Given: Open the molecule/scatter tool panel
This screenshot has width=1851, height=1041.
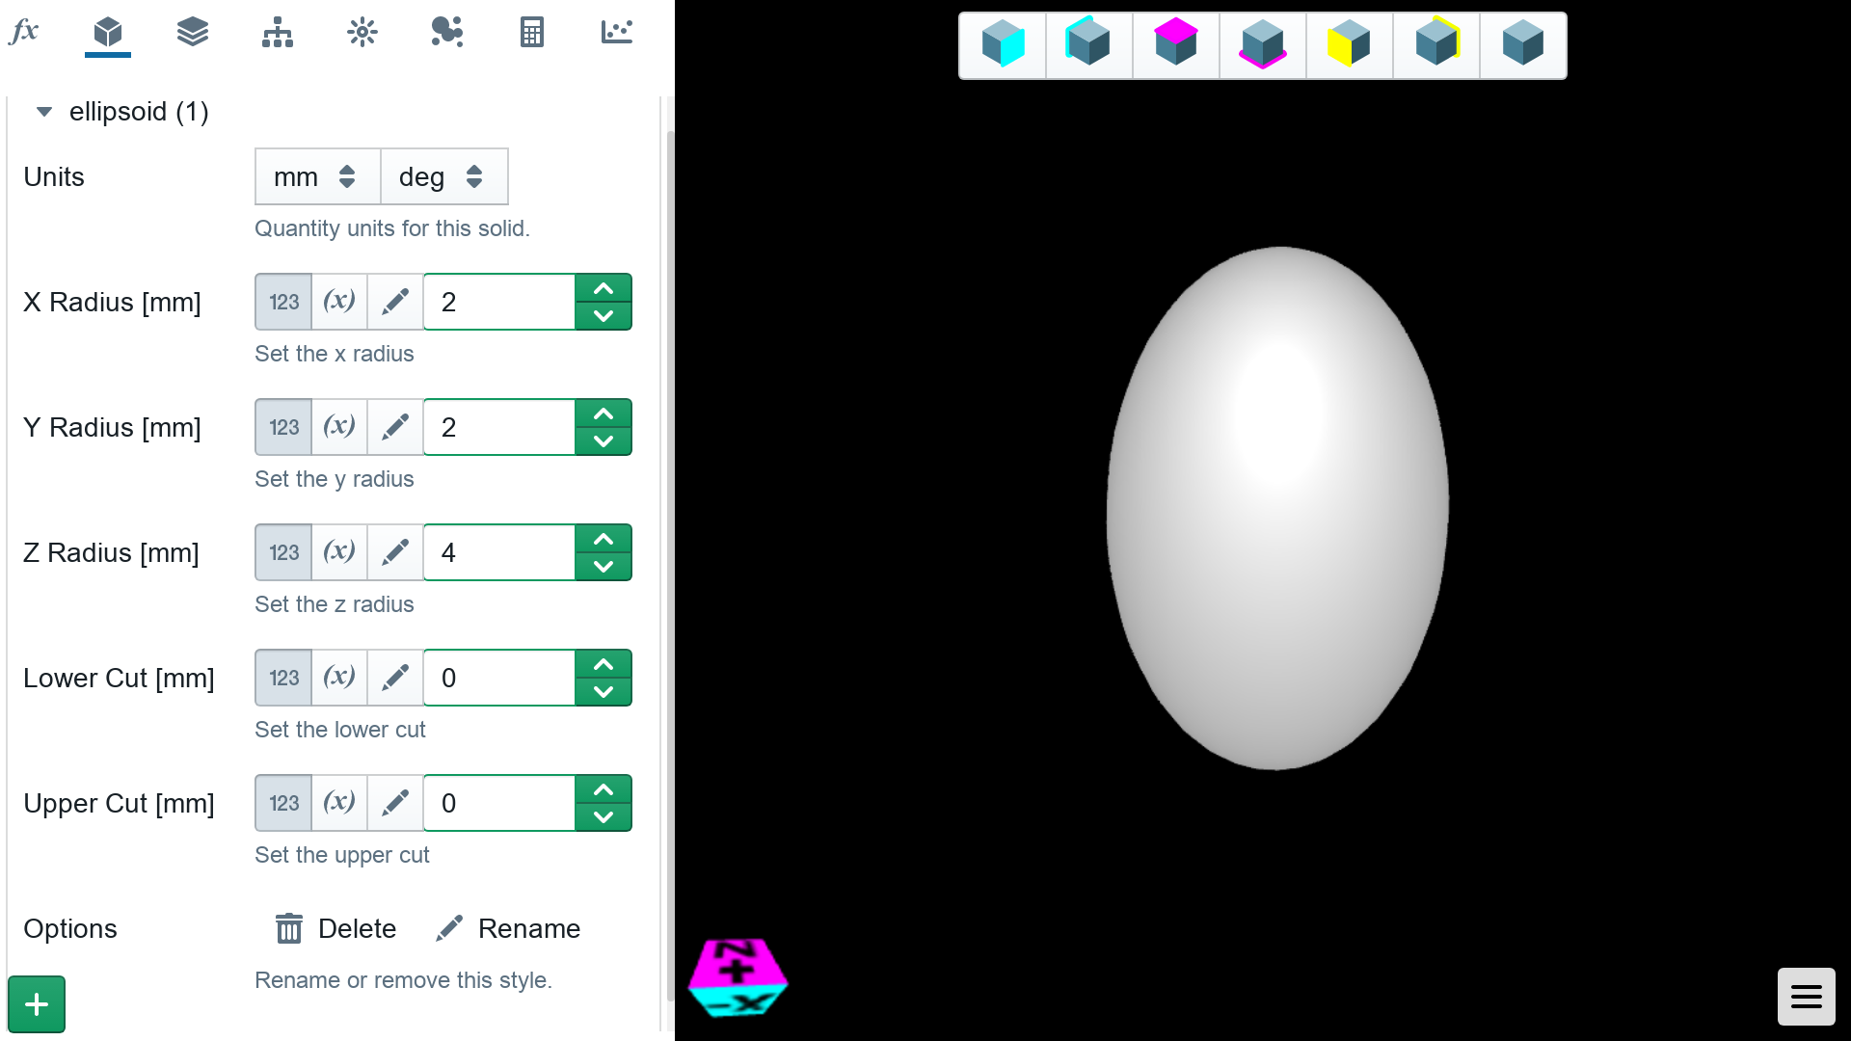Looking at the screenshot, I should [x=446, y=32].
